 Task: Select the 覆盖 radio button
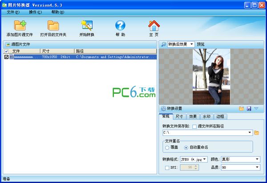pyautogui.click(x=167, y=147)
